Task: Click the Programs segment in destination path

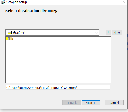Action: coord(56,88)
